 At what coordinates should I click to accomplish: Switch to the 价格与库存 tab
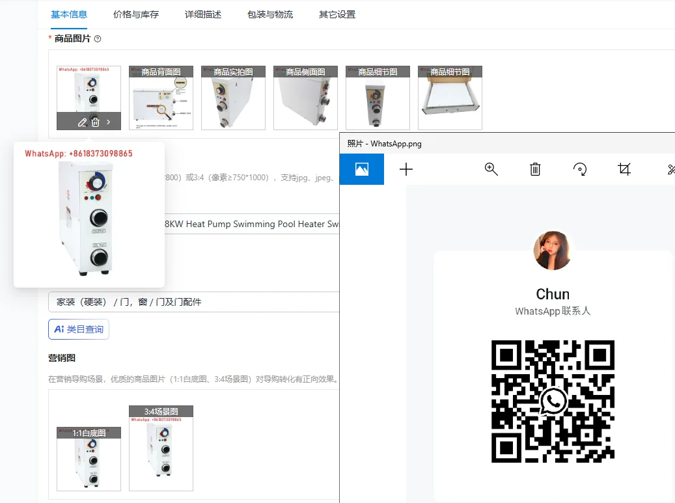(x=135, y=14)
